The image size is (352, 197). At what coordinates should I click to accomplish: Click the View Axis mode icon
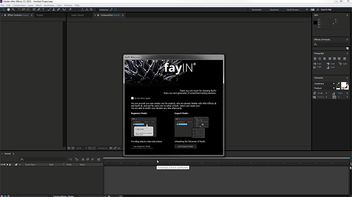91,10
